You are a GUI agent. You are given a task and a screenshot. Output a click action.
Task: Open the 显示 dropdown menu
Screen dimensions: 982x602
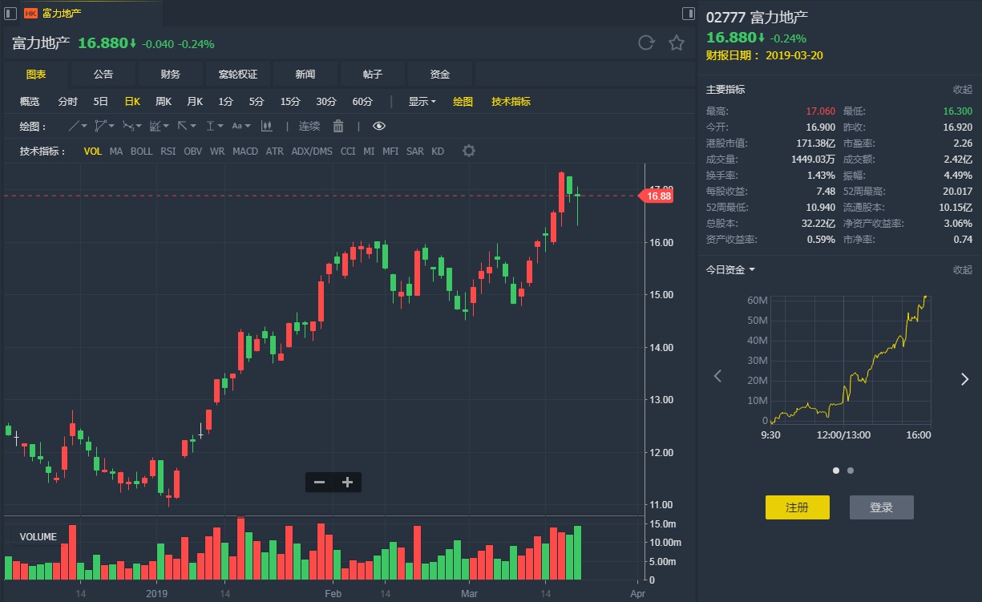click(x=422, y=102)
